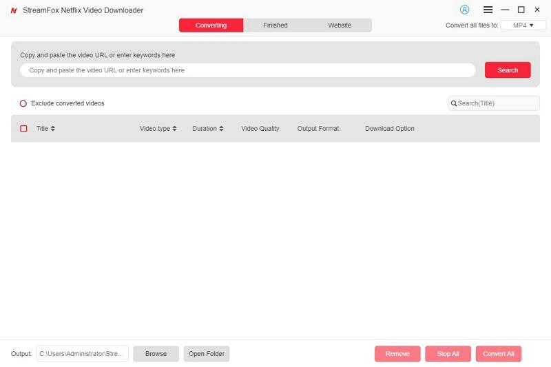Click the Browse button
The image size is (551, 367).
[156, 354]
